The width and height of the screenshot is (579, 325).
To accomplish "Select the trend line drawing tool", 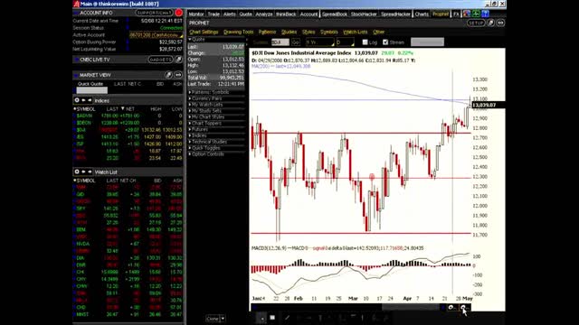I will point(287,318).
